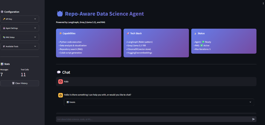Viewport: 265px width, 125px height.
Task: Click the green Ready status dot
Action: tap(203, 42)
